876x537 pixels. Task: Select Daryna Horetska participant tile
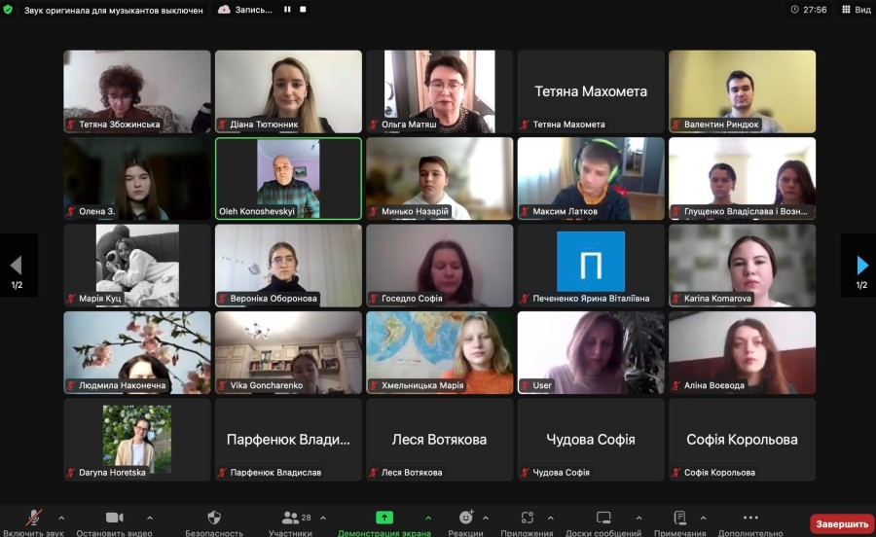(x=137, y=440)
